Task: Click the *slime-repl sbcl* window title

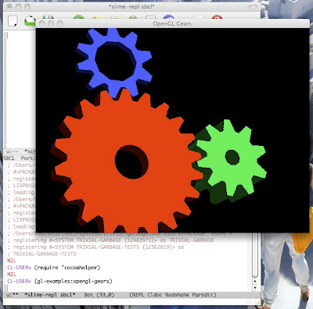Action: click(x=131, y=7)
